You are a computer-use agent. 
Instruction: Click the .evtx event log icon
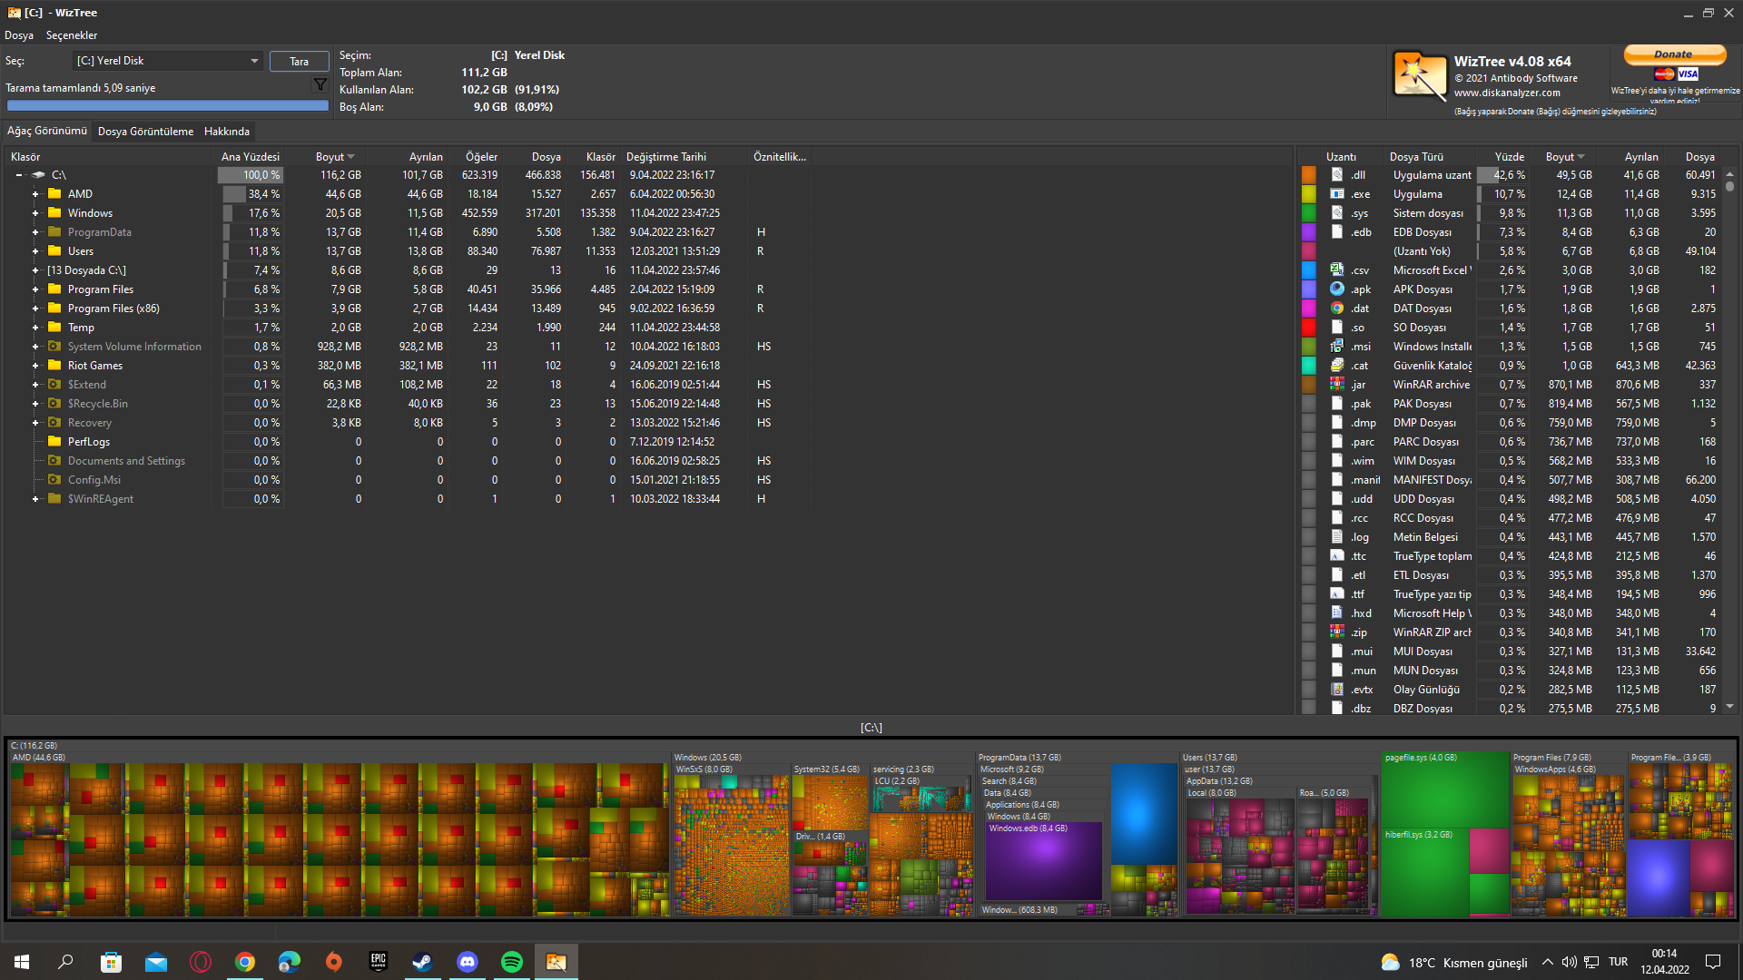tap(1337, 689)
